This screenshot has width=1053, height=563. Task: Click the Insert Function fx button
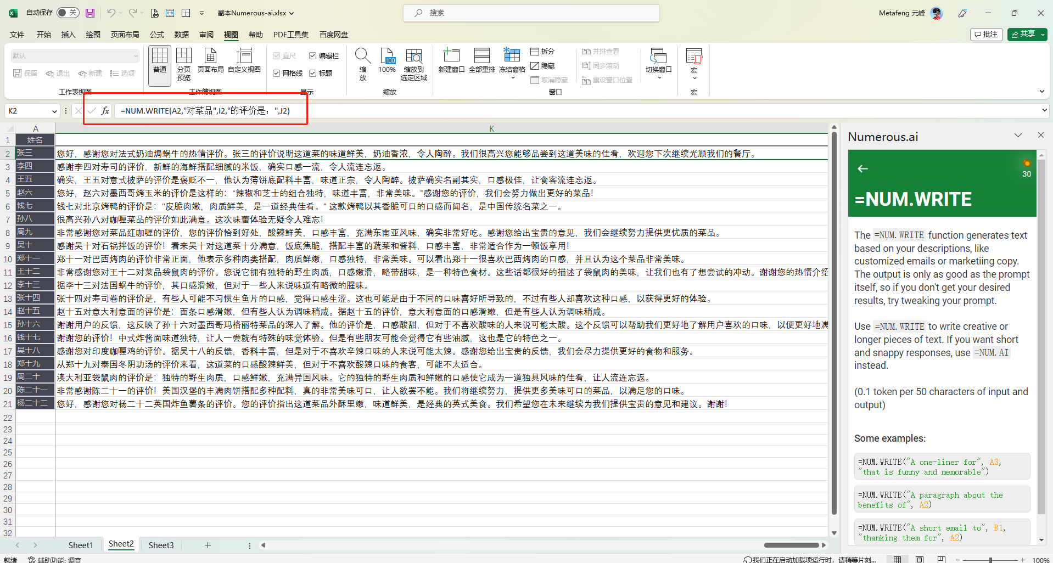click(105, 111)
